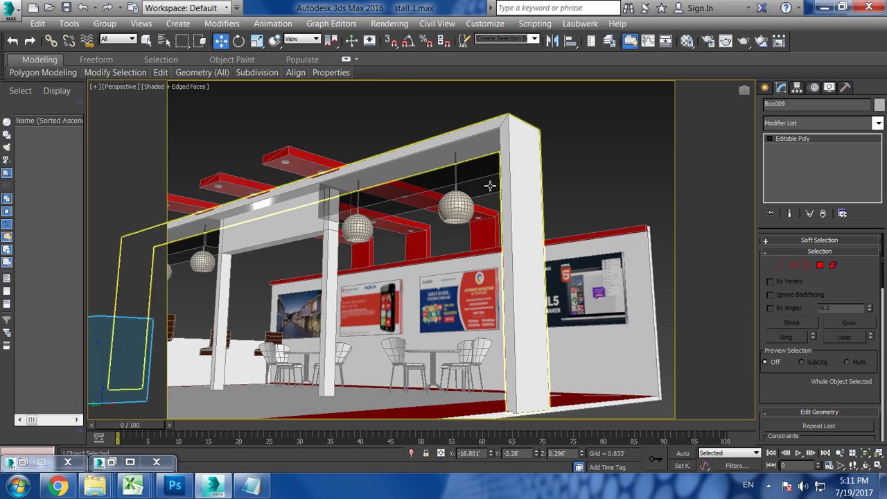Click the Auto key button
This screenshot has height=499, width=887.
pyautogui.click(x=683, y=453)
